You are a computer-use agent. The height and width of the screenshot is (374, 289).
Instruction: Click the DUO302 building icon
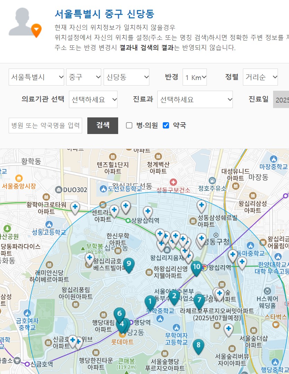(59, 190)
